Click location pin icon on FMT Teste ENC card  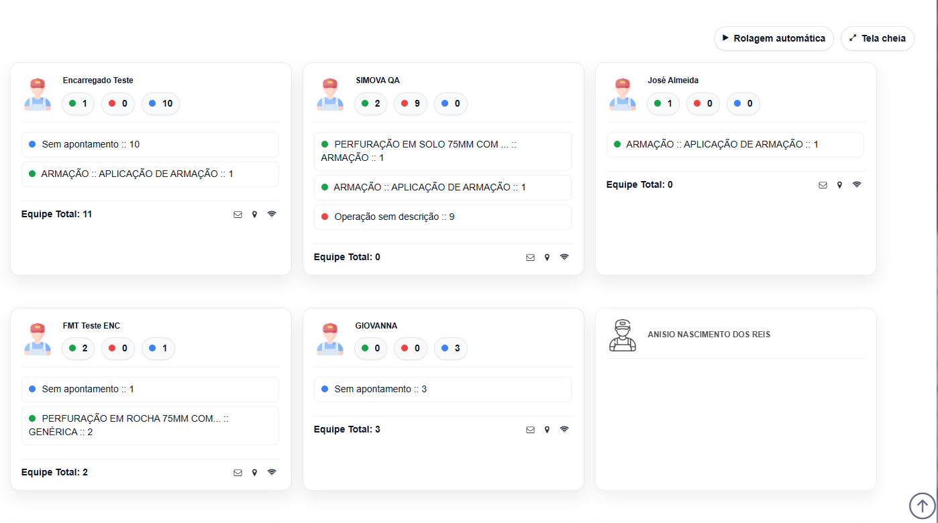pos(254,473)
